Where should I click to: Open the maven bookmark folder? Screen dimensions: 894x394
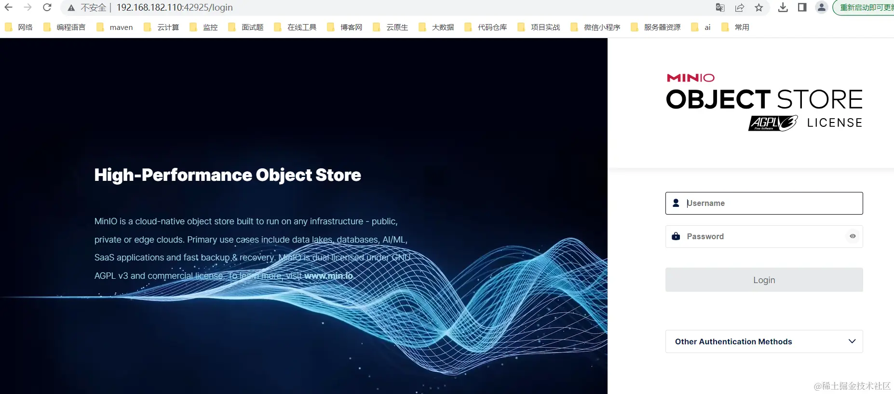click(x=115, y=27)
